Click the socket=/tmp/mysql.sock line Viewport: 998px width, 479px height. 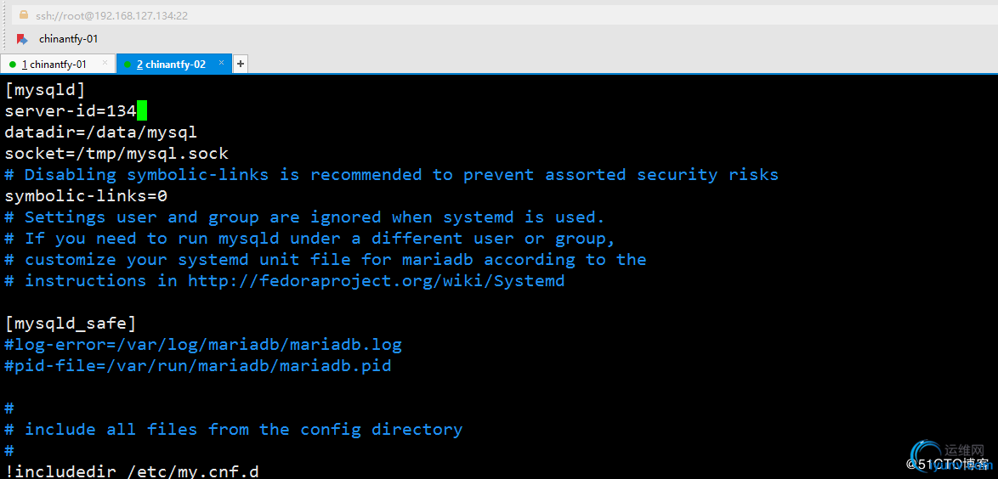pos(116,154)
